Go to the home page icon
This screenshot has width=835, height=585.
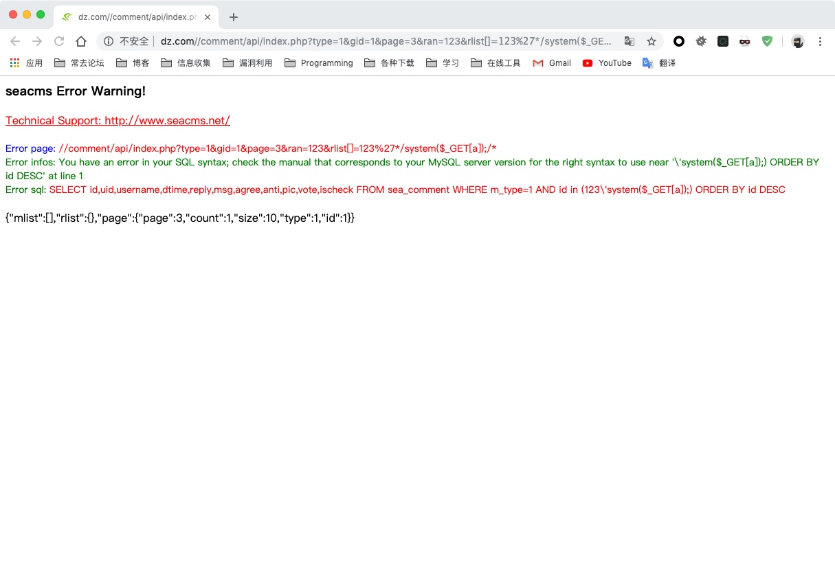click(x=81, y=41)
